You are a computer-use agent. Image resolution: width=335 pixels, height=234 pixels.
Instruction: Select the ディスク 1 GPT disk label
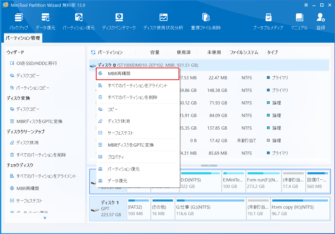(108, 208)
